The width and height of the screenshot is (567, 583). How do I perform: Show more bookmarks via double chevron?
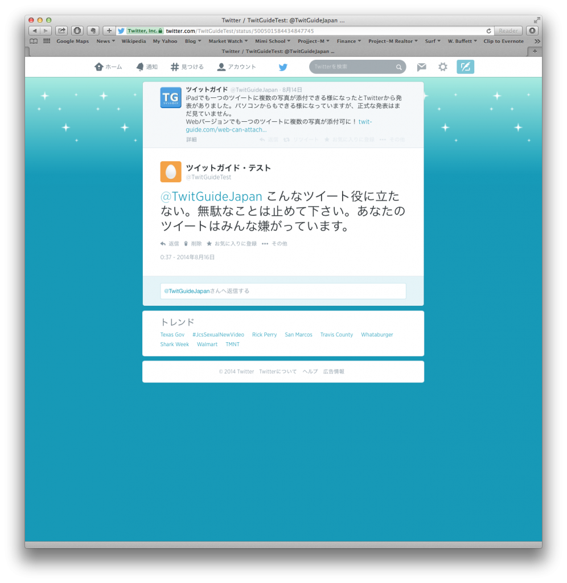[x=537, y=41]
